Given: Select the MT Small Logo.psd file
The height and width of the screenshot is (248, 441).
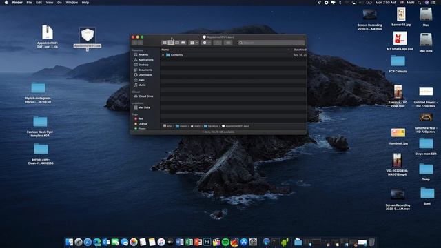Looking at the screenshot, I should point(400,41).
